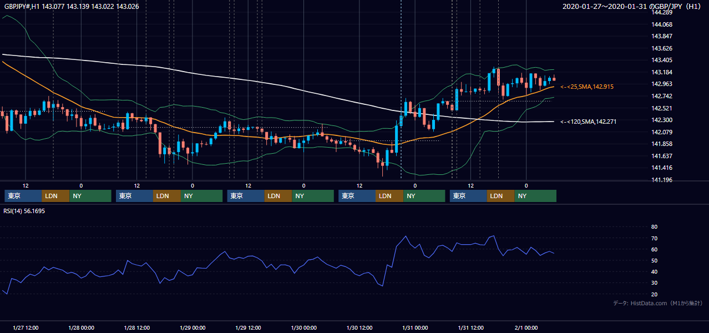Viewport: 709px width, 333px height.
Task: Select the 1/29 00:00 time axis label
Action: click(193, 328)
